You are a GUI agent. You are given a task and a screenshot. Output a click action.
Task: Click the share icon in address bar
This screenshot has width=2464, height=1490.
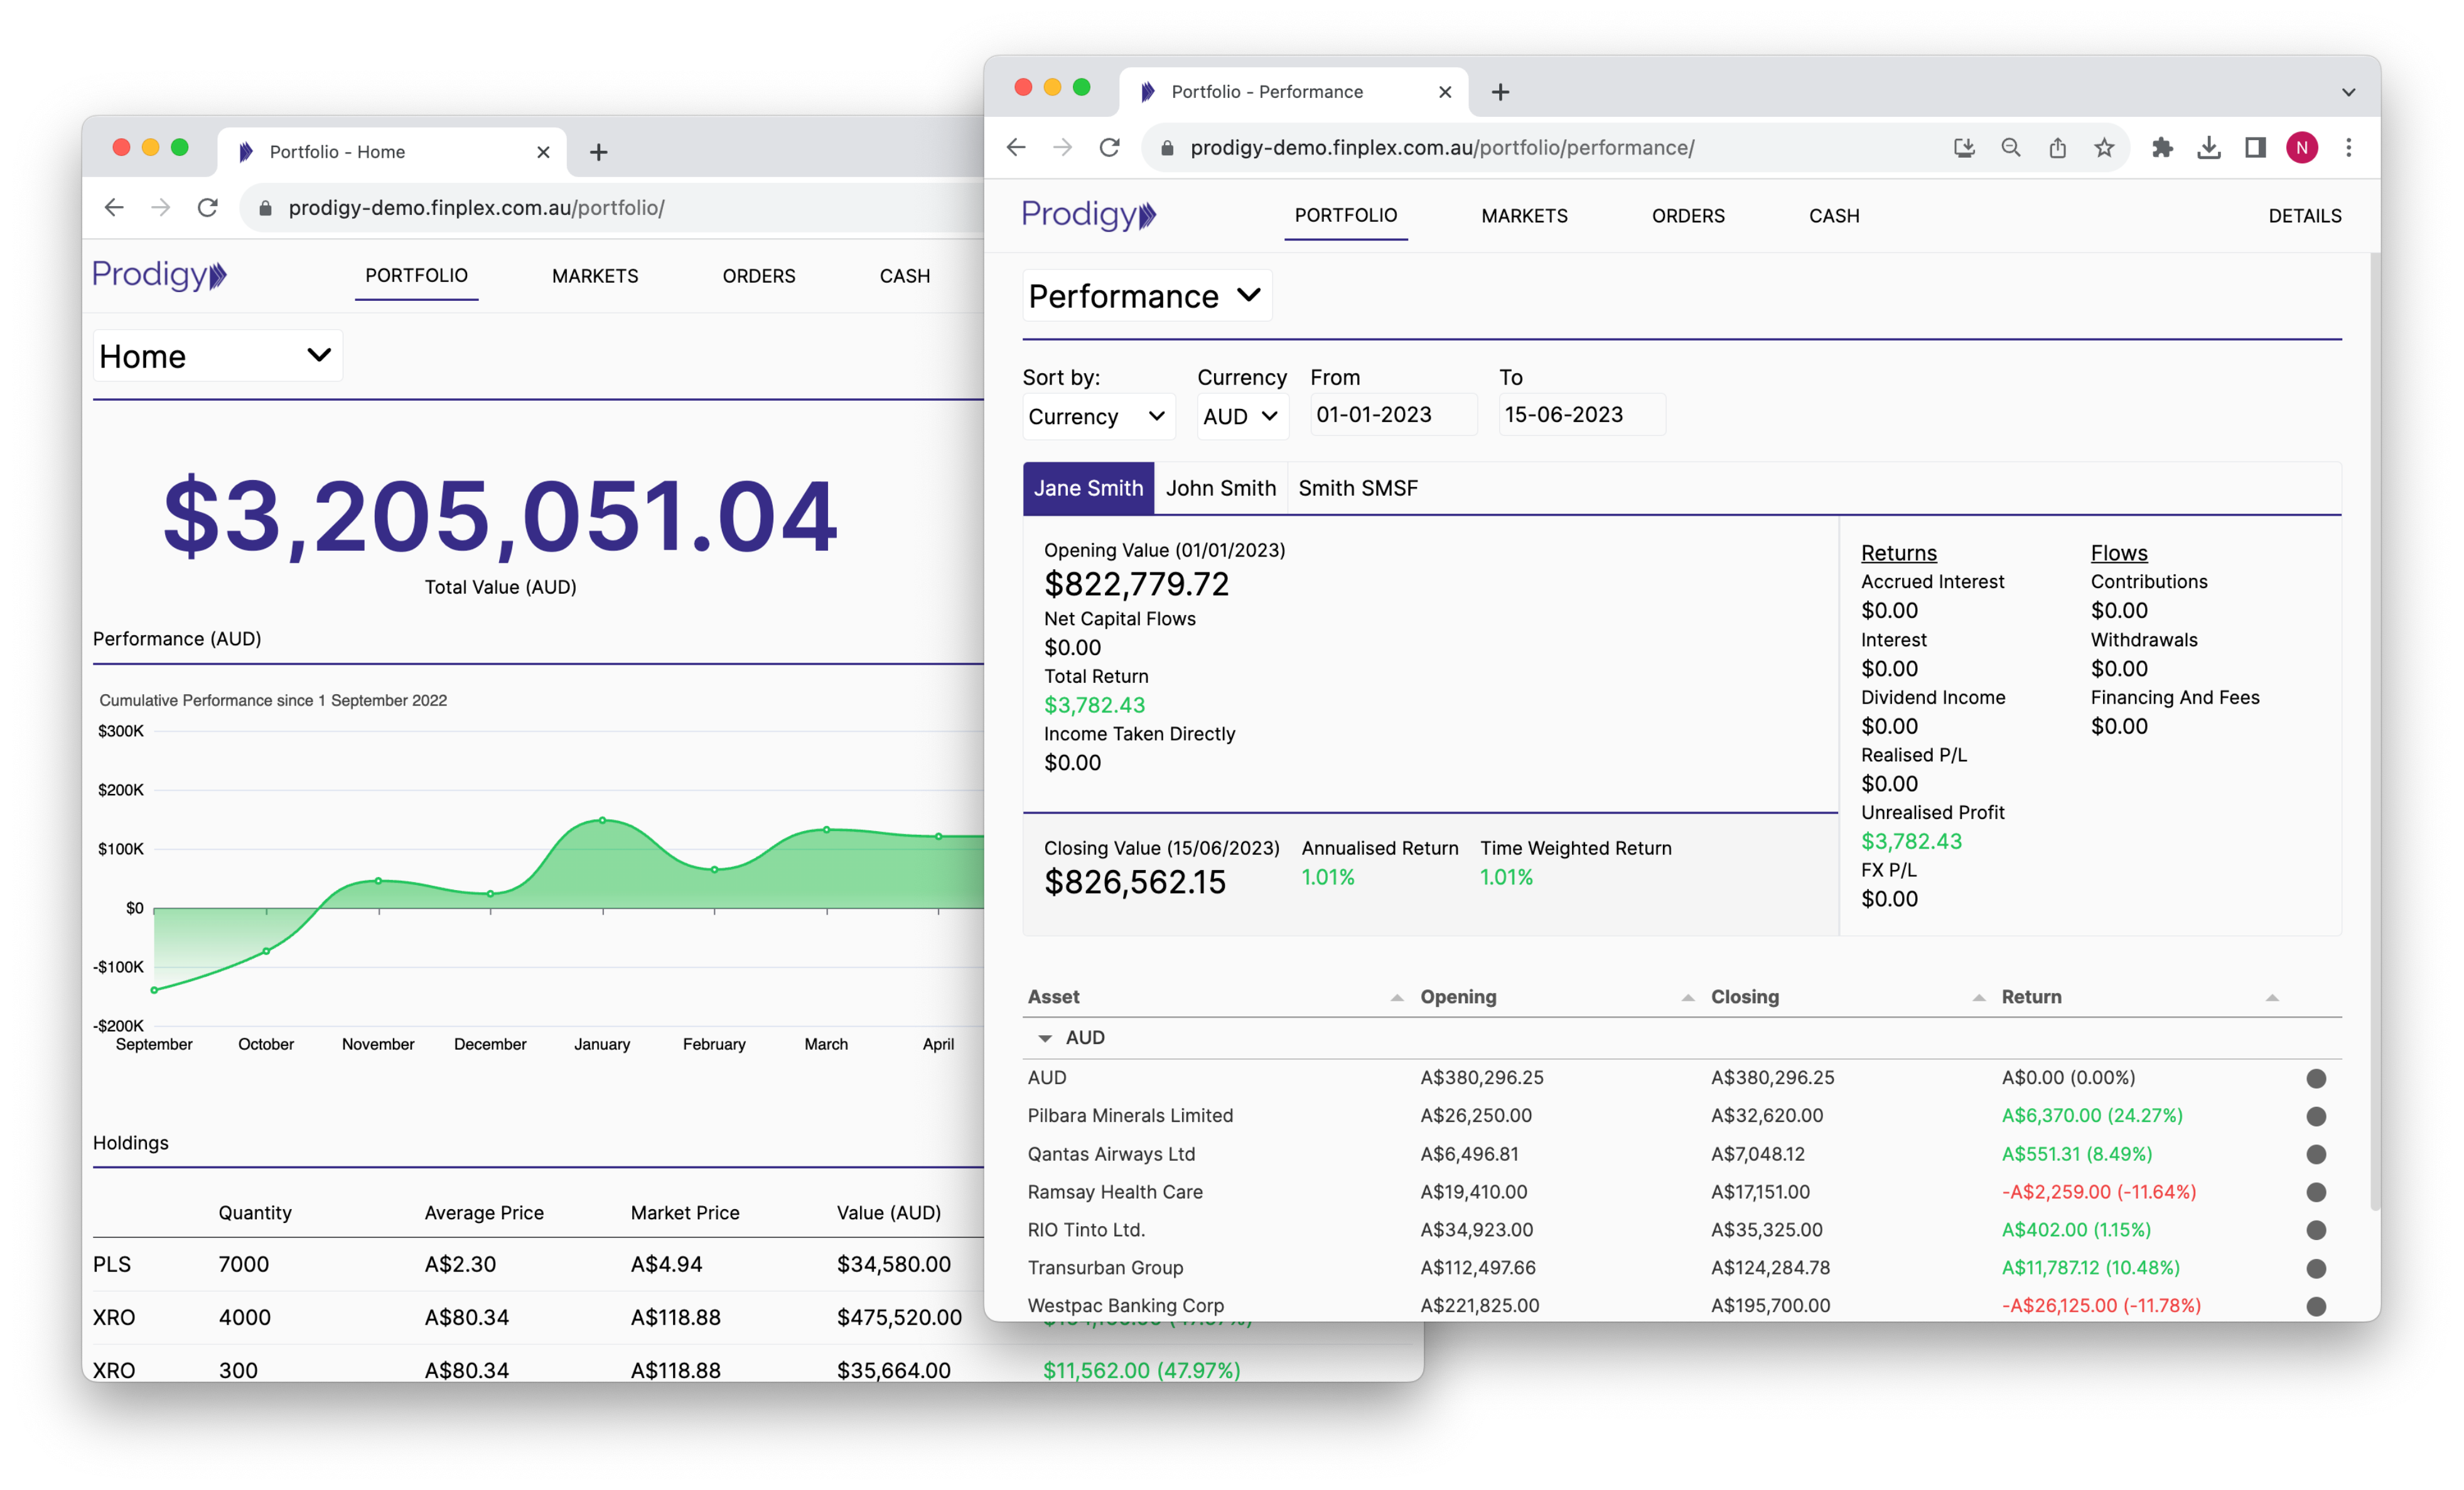click(x=2057, y=148)
